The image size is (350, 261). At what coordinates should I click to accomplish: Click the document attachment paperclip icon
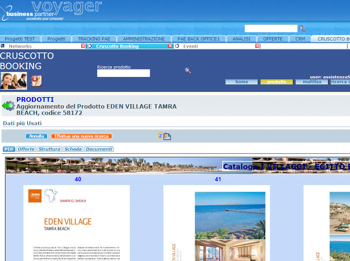point(167,136)
